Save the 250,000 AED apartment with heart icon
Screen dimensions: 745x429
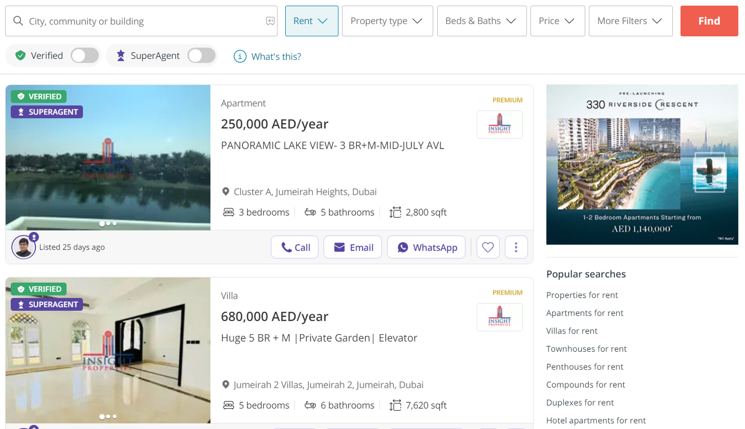click(488, 247)
